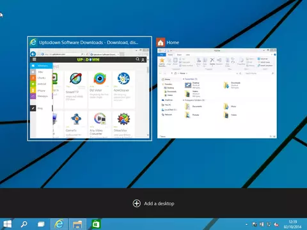Select Network in Explorer navigation pane
307x230 pixels.
click(x=167, y=114)
